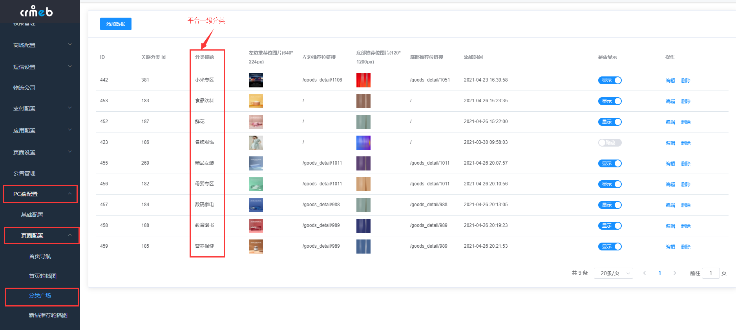The image size is (736, 330).
Task: Expand the 商城配置 sidebar menu
Action: 40,45
